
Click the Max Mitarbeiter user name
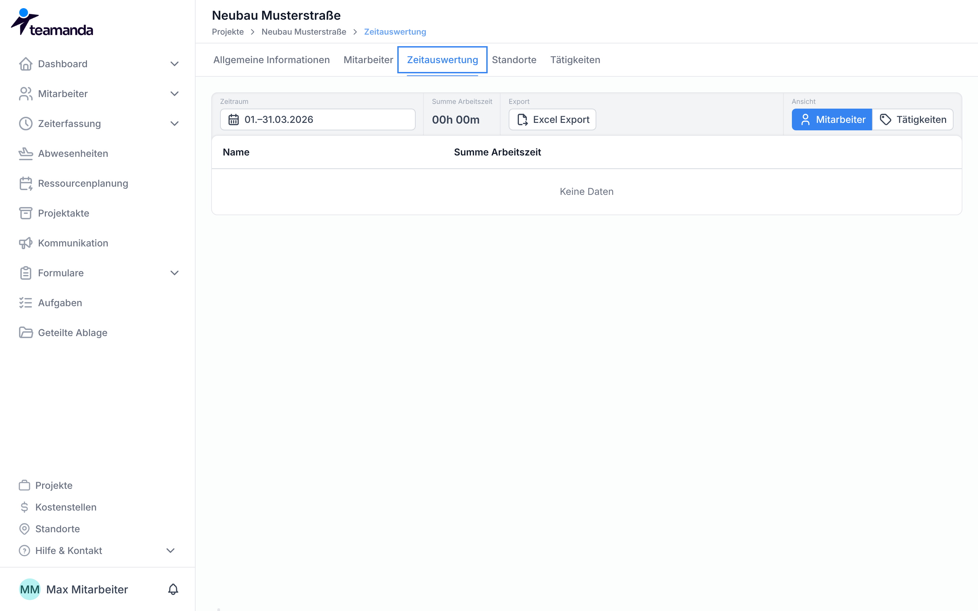(87, 590)
